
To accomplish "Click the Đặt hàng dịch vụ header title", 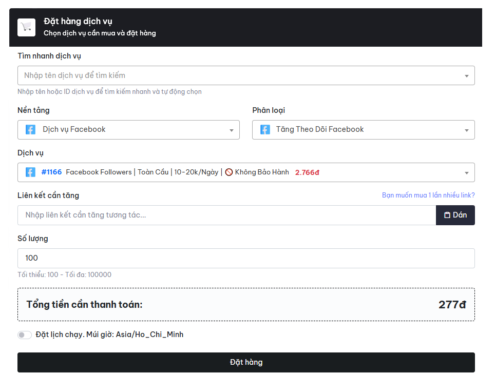I will pos(78,21).
